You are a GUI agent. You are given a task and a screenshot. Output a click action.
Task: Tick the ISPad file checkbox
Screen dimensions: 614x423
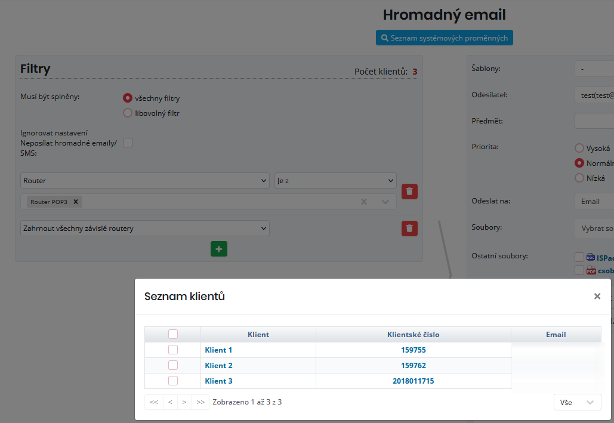tap(579, 257)
